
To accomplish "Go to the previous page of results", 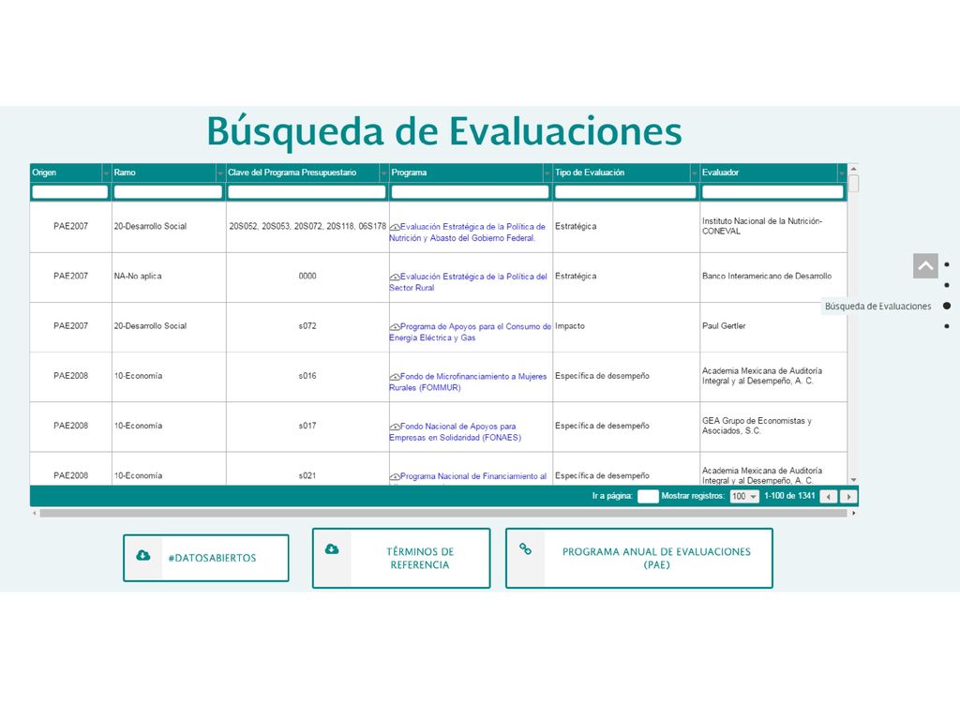I will point(829,497).
